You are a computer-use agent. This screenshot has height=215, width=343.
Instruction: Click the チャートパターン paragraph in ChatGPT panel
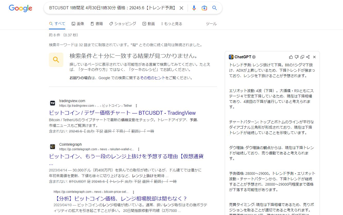pos(272,127)
